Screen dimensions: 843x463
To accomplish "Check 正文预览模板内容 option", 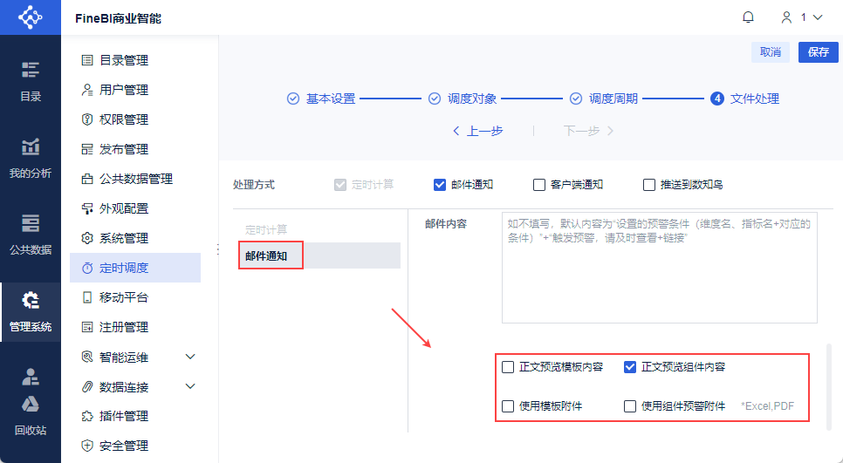I will coord(508,367).
